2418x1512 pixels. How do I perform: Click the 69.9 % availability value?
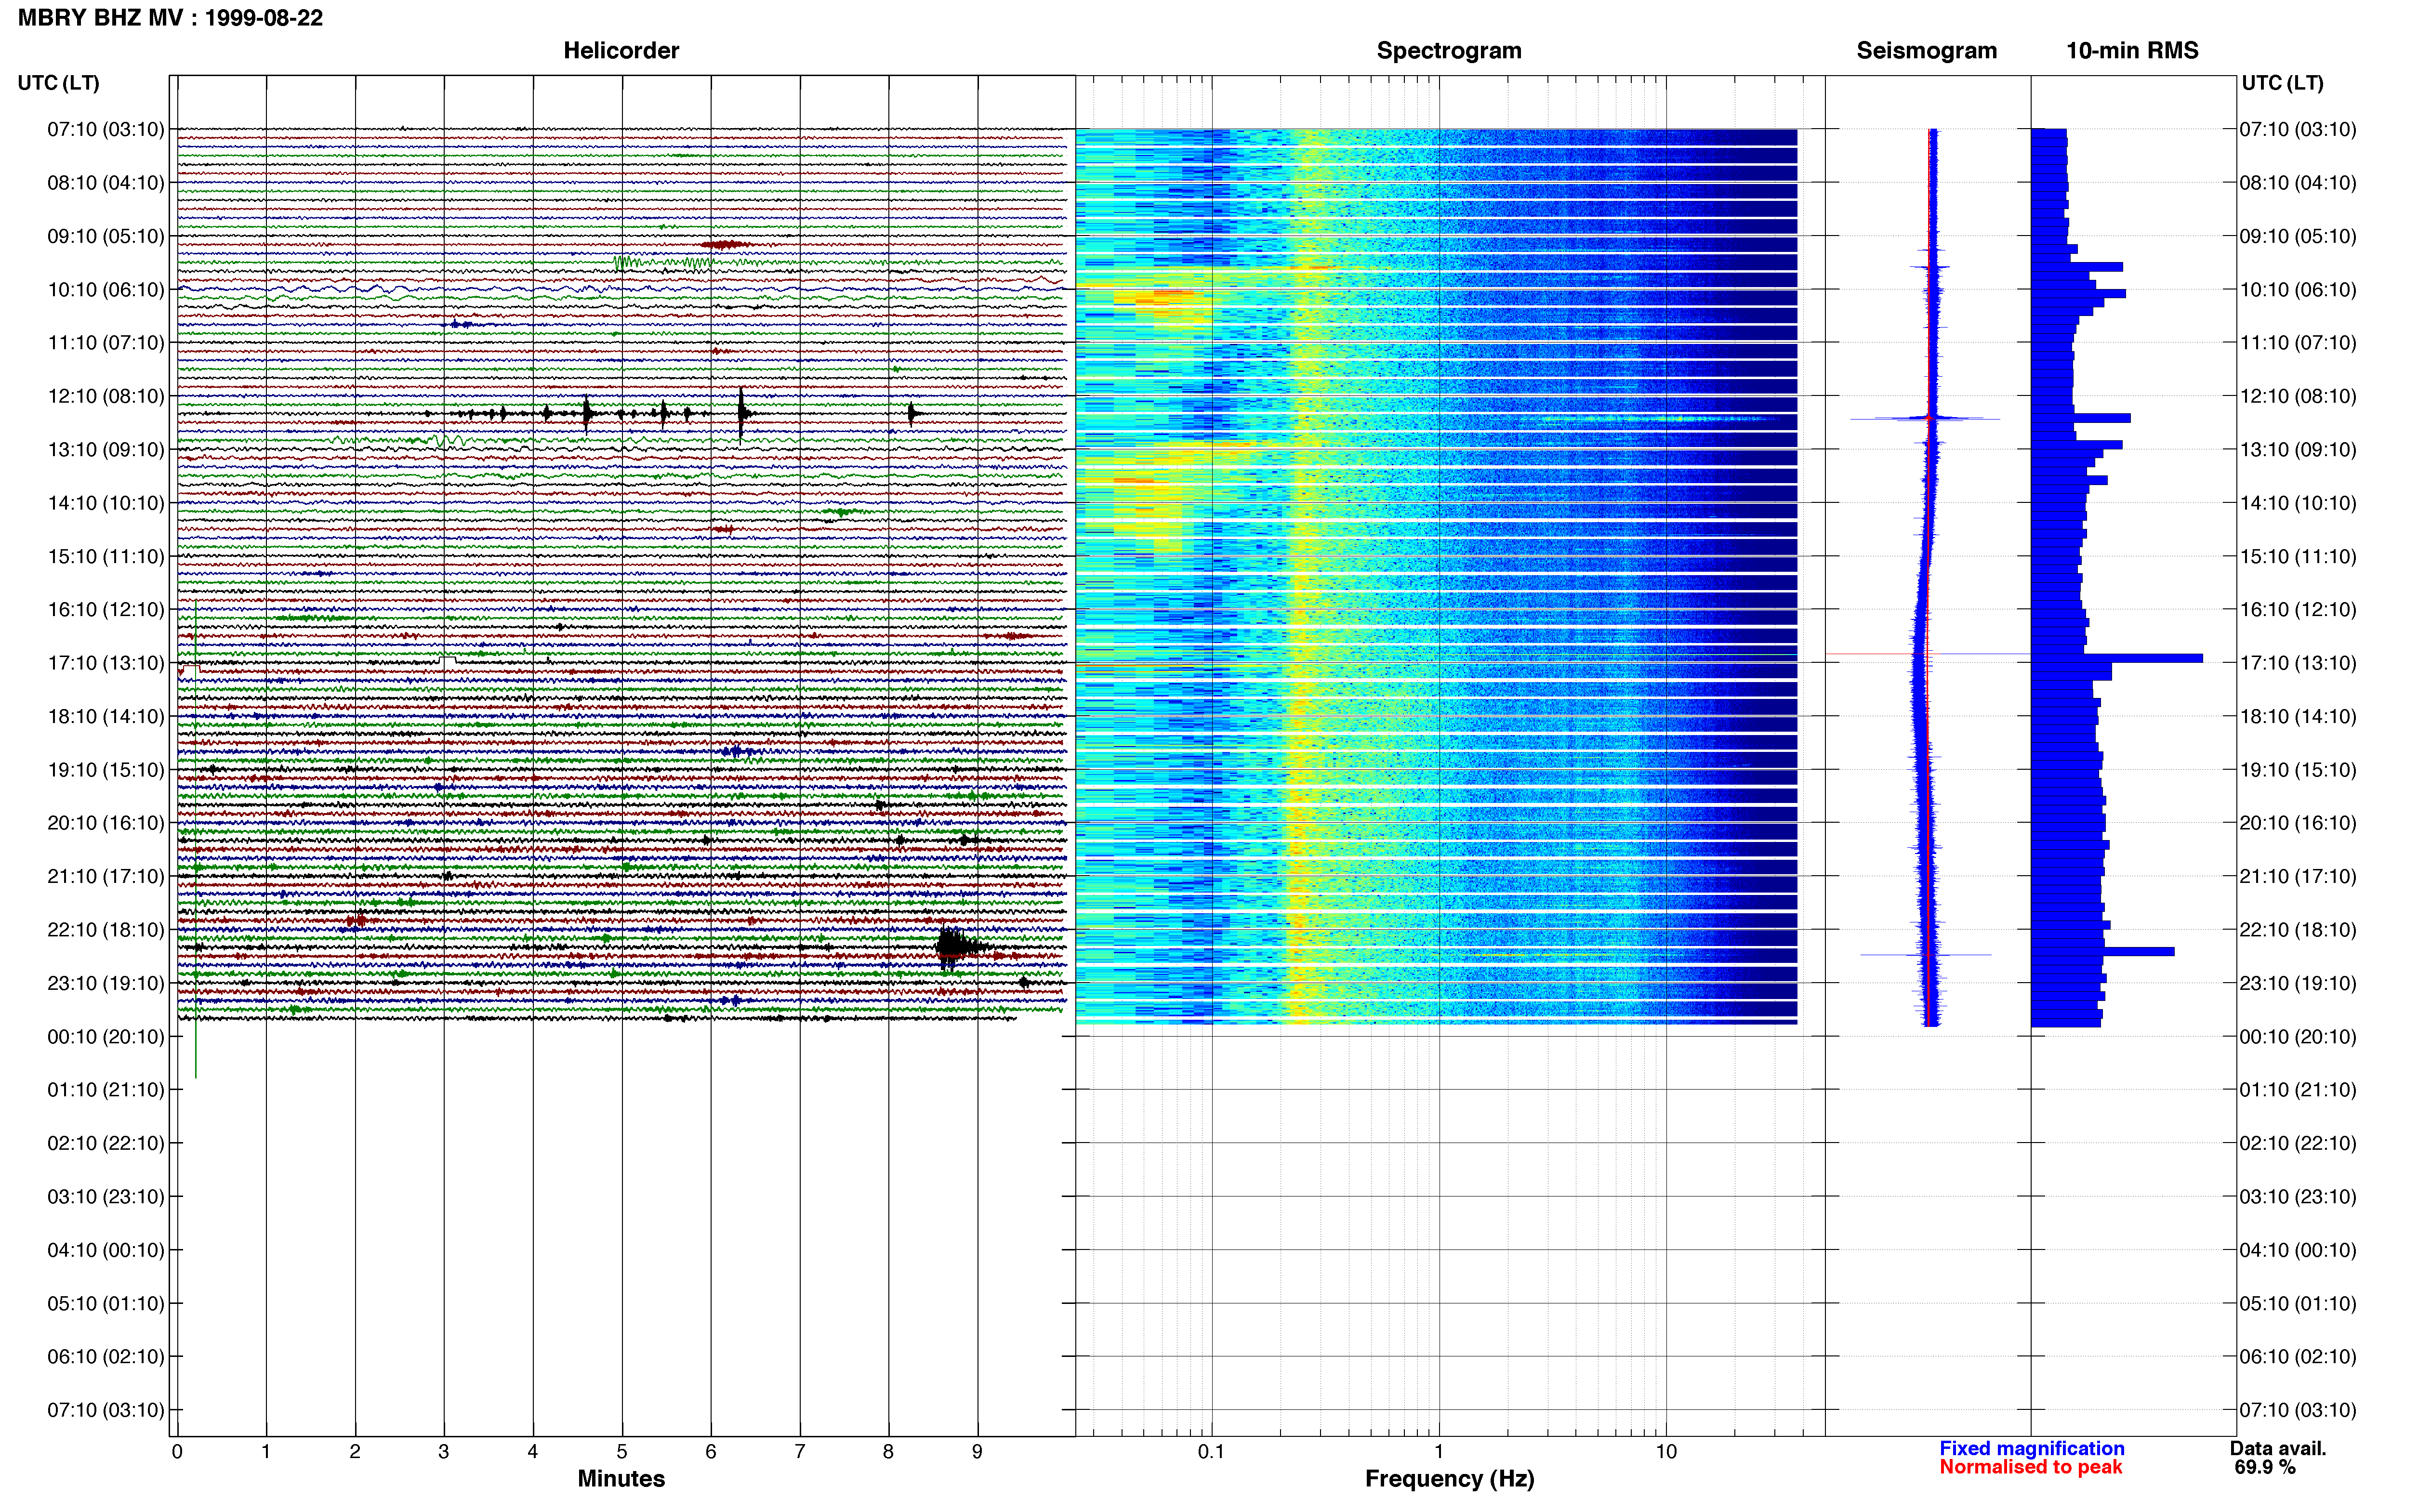point(2264,1468)
